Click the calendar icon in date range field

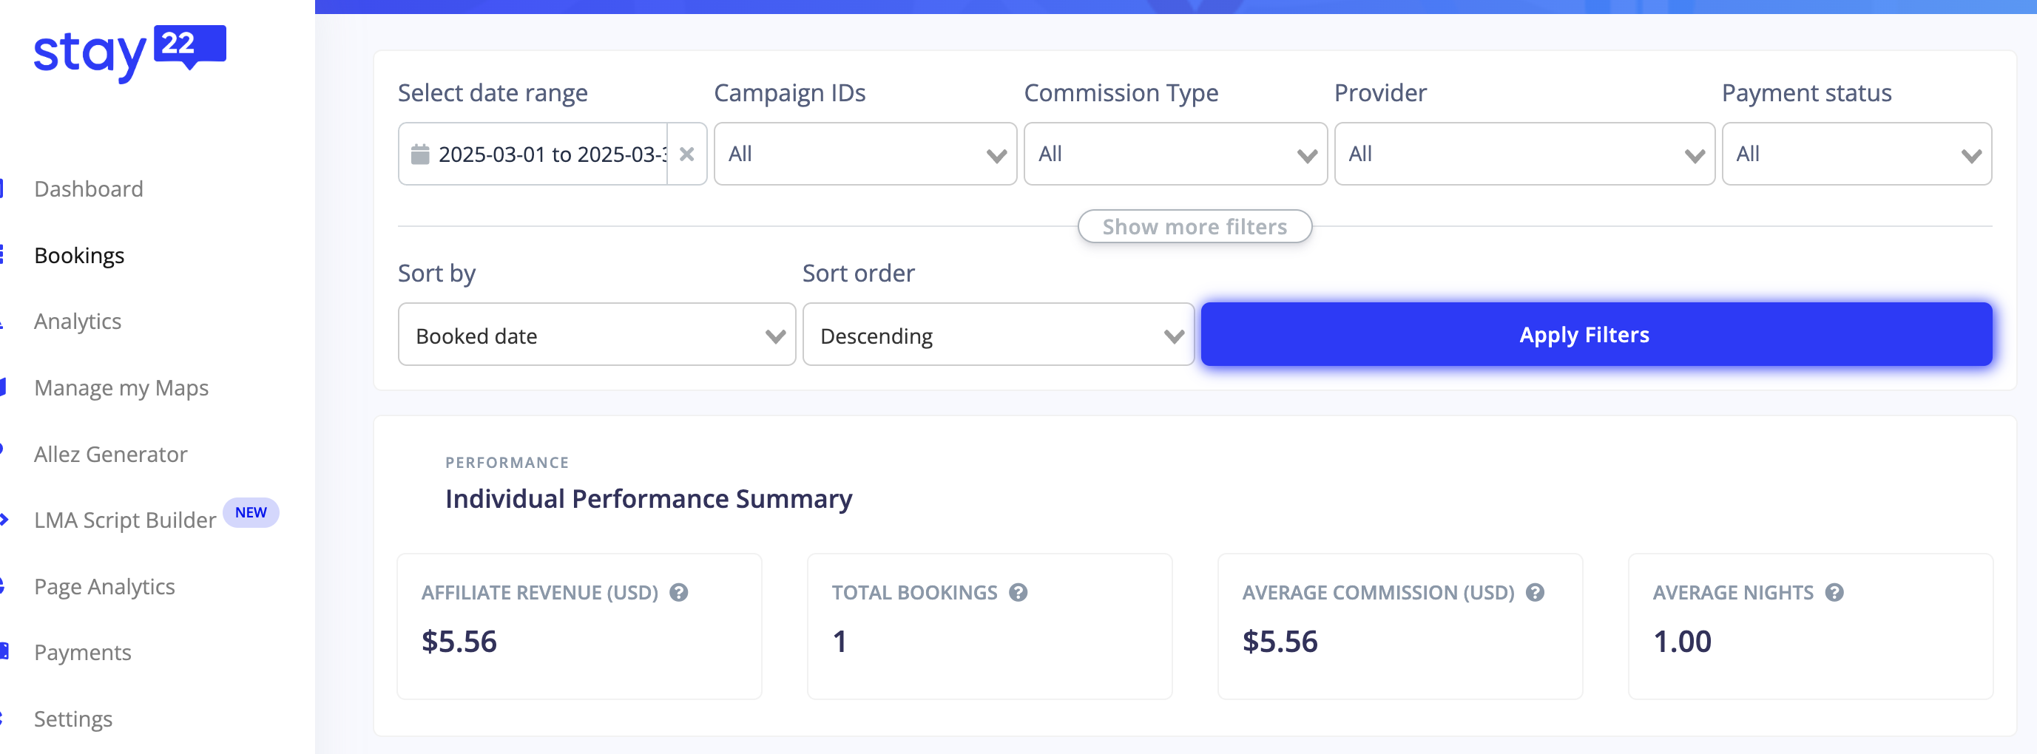click(x=420, y=153)
